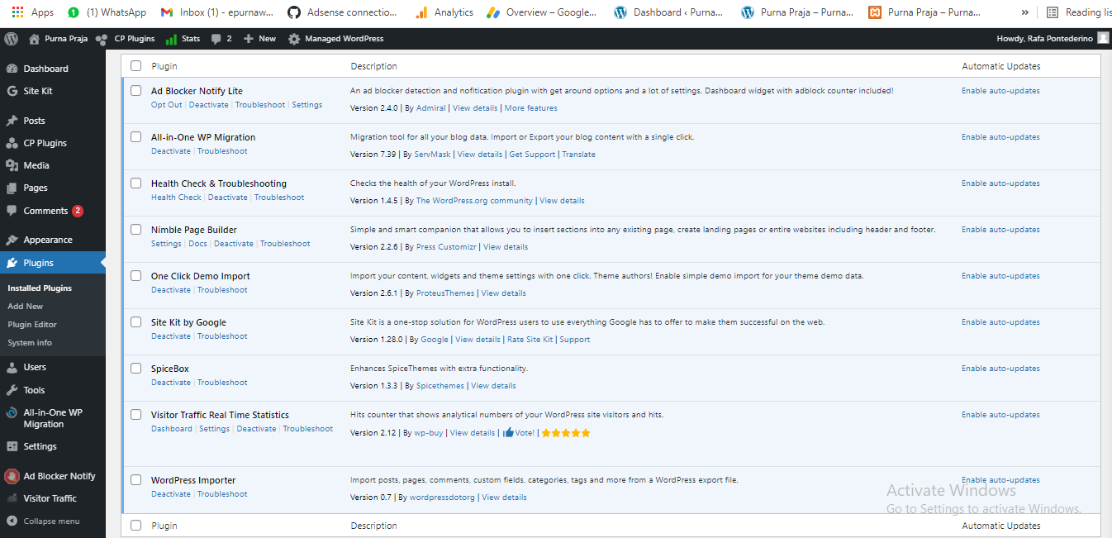
Task: Check the Nimble Page Builder checkbox
Action: pos(136,230)
